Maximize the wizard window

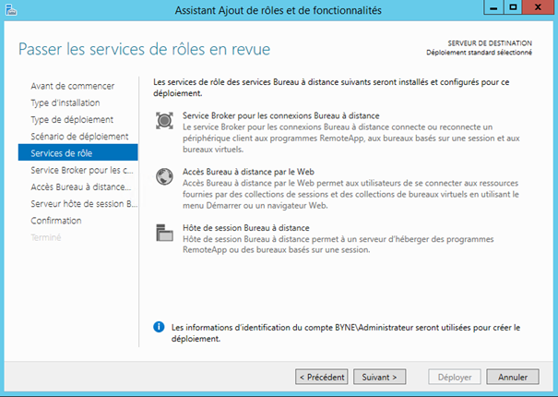513,8
